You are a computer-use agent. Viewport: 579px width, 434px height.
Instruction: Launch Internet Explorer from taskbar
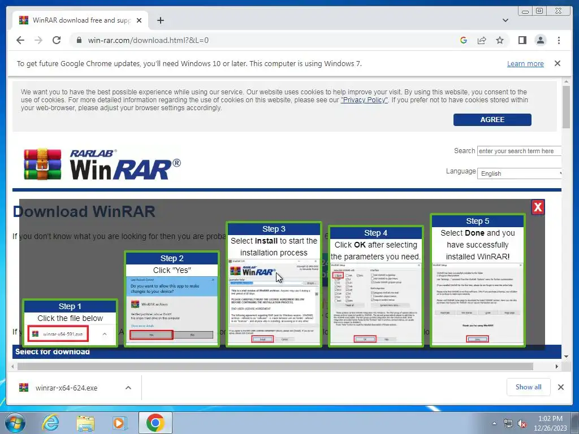[x=50, y=423]
